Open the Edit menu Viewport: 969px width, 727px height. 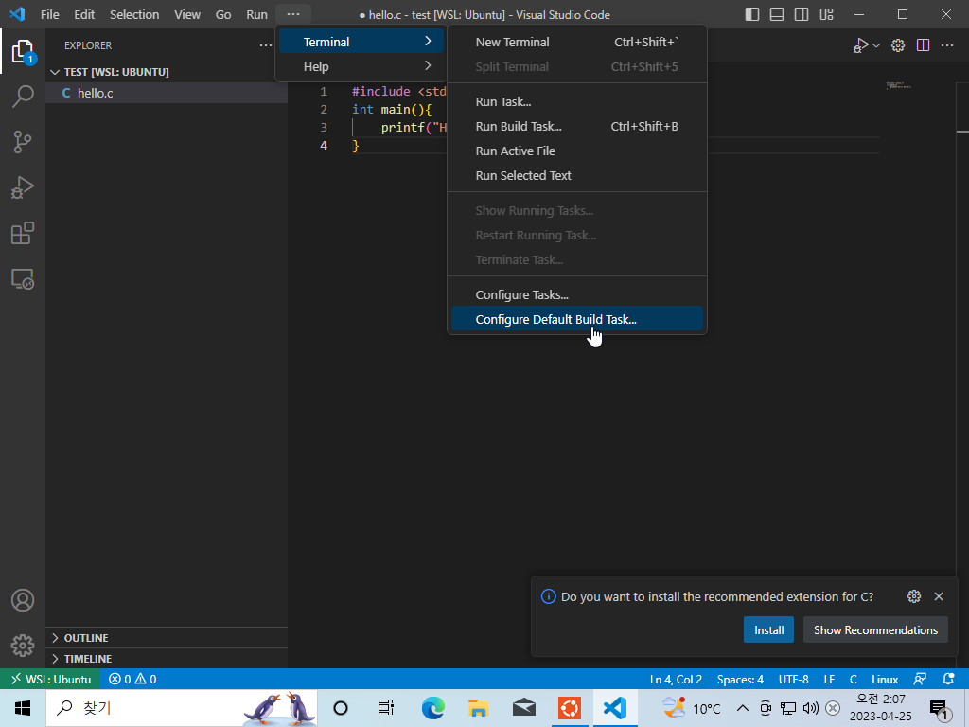(x=84, y=14)
